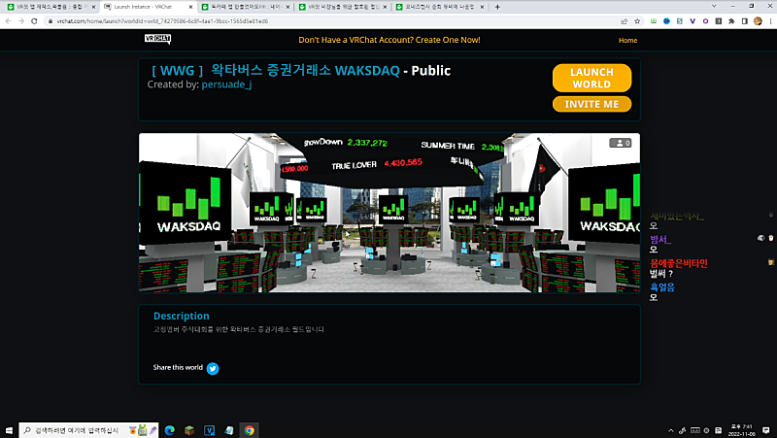Open the browser extensions puzzle icon
Image resolution: width=777 pixels, height=438 pixels.
coord(731,21)
